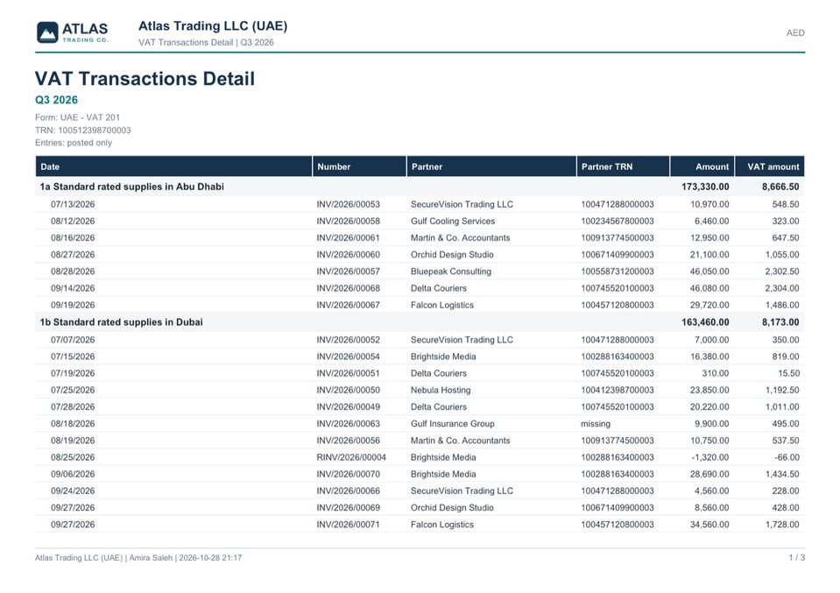
Task: Click invoice number INV/2026/00049
Action: coord(349,407)
